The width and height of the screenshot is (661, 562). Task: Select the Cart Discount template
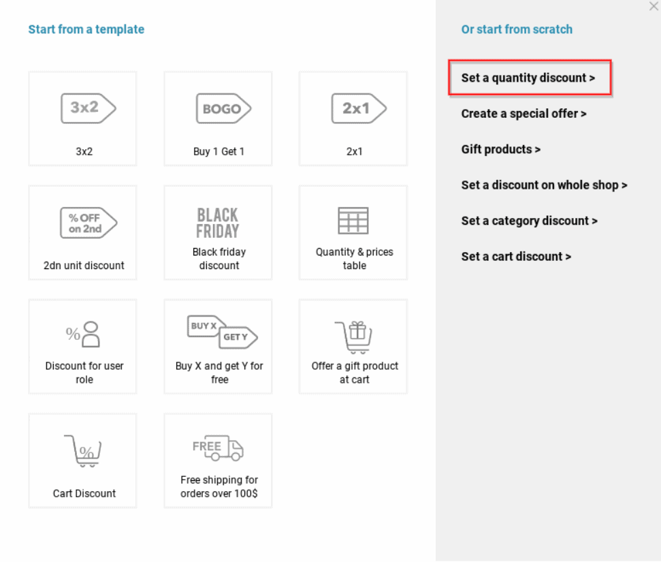click(x=82, y=460)
